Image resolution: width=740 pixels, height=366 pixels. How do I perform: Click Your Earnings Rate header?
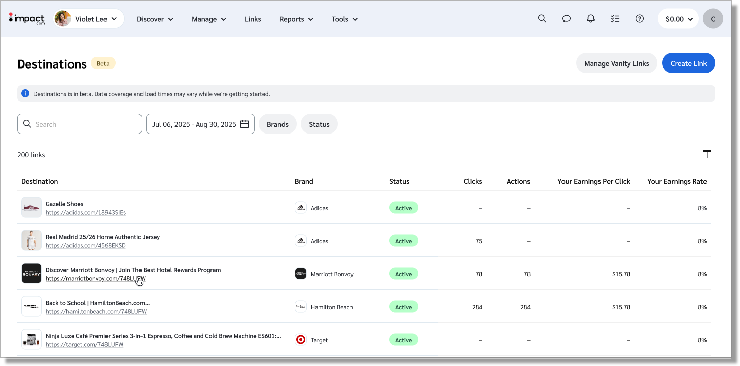677,181
